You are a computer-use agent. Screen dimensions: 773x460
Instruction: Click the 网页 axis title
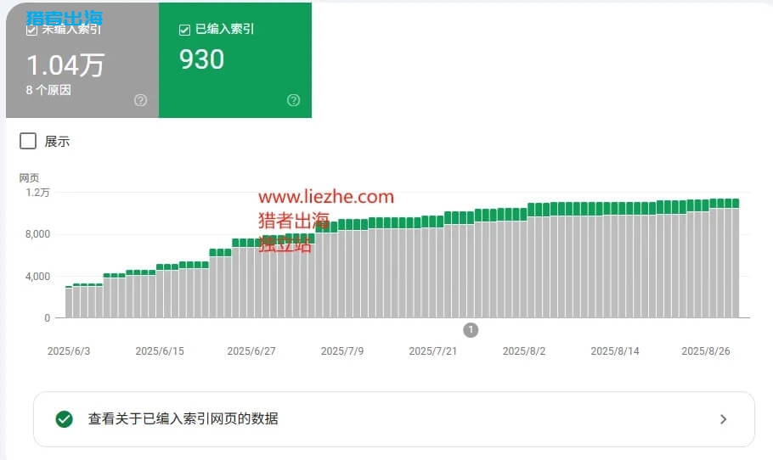coord(29,177)
